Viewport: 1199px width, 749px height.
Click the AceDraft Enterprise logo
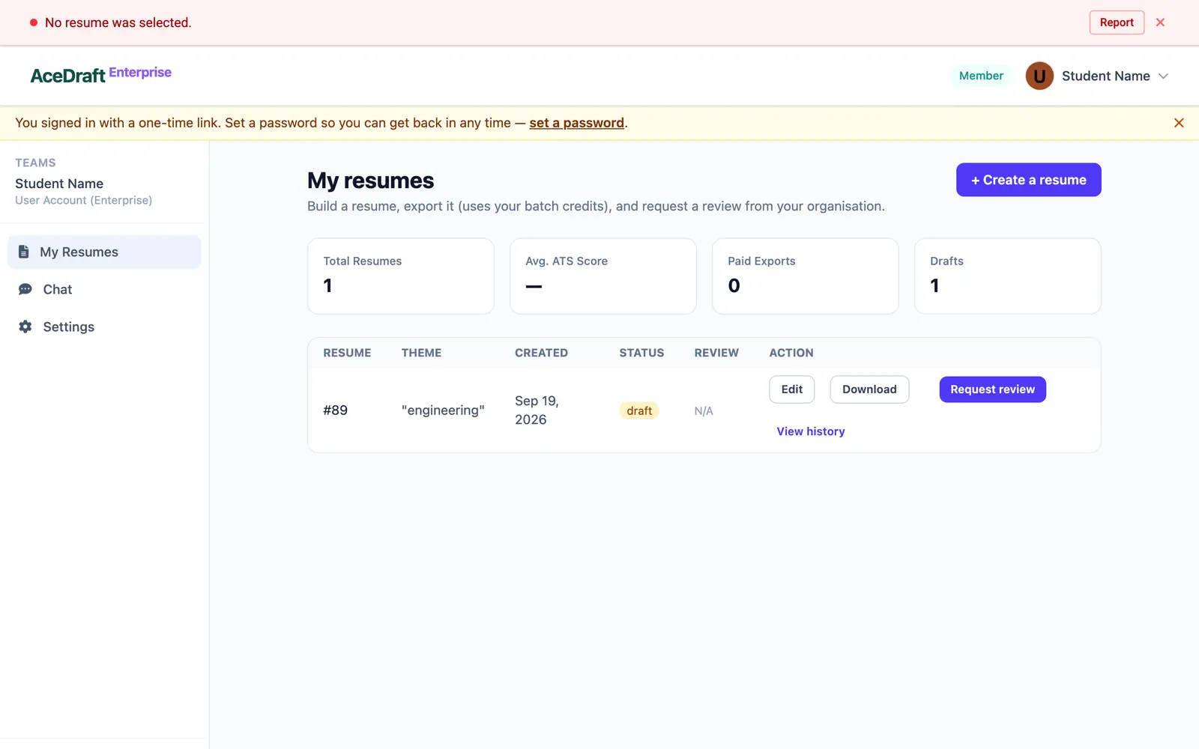101,75
